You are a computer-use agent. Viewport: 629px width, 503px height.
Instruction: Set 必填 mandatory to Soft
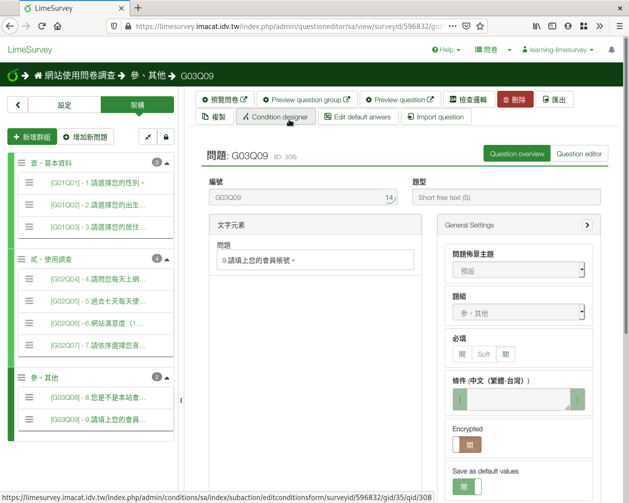[x=484, y=354]
